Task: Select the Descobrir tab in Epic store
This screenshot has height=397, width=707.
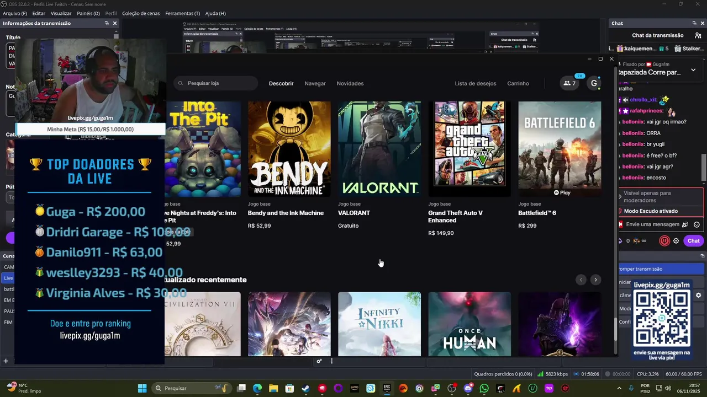Action: (281, 83)
